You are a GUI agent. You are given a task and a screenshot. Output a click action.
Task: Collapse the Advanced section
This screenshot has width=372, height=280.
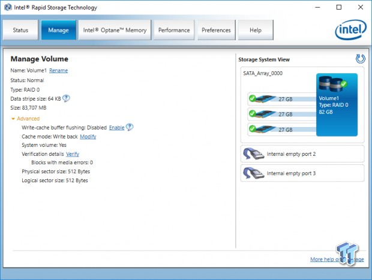(x=25, y=119)
